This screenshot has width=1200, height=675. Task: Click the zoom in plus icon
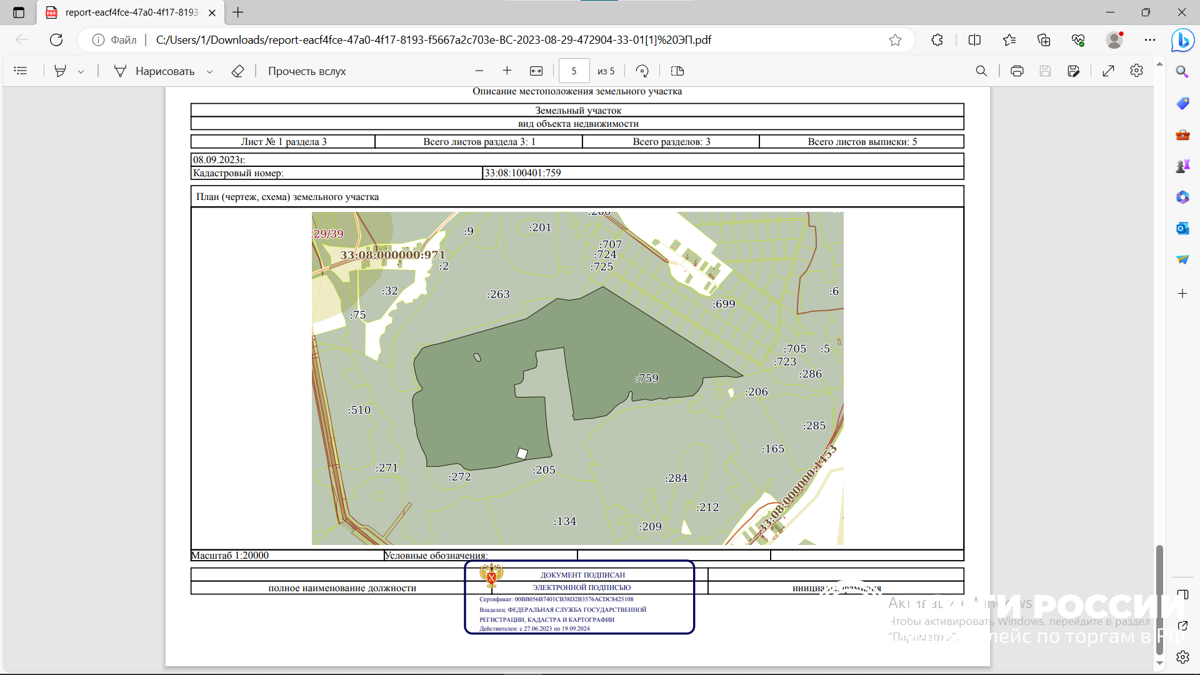507,71
